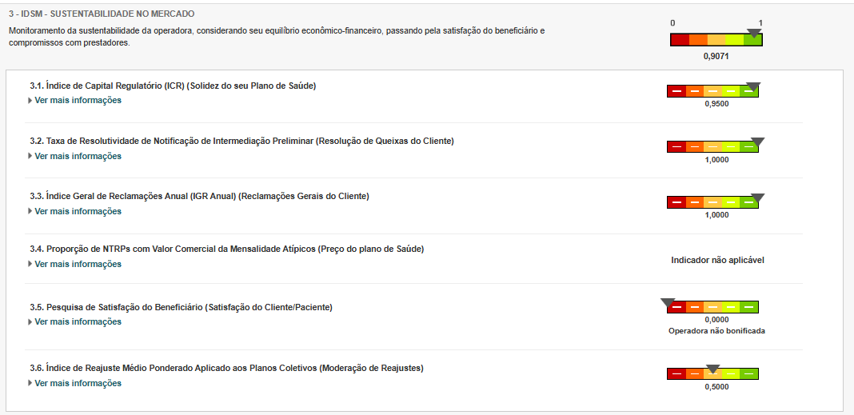This screenshot has width=854, height=415.
Task: Click the marker on the IGR Anual gauge
Action: click(758, 198)
